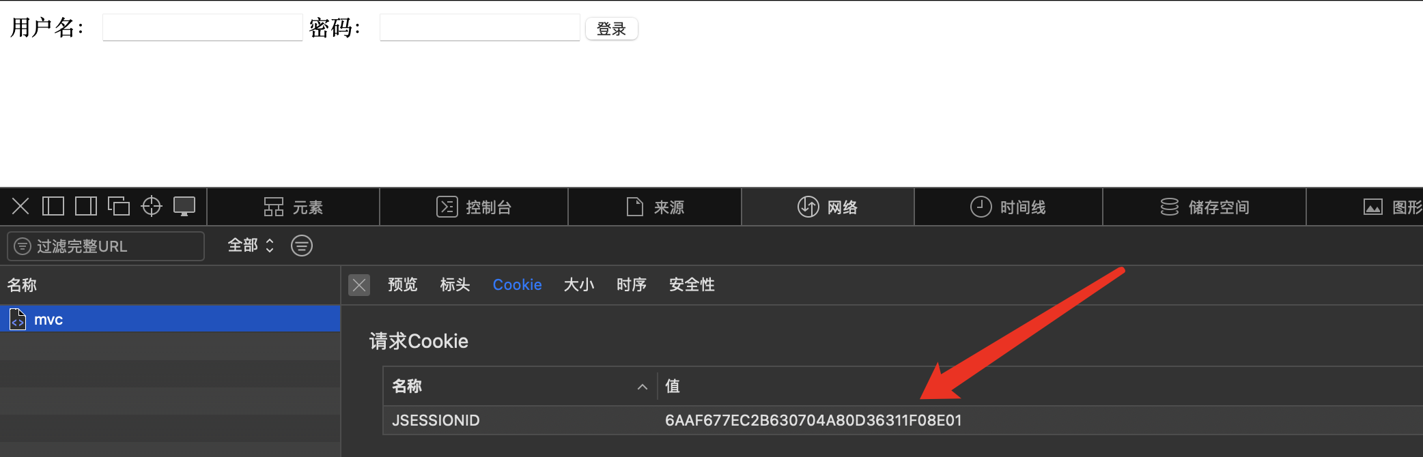The height and width of the screenshot is (457, 1423).
Task: Open the 元素 tab
Action: tap(294, 207)
